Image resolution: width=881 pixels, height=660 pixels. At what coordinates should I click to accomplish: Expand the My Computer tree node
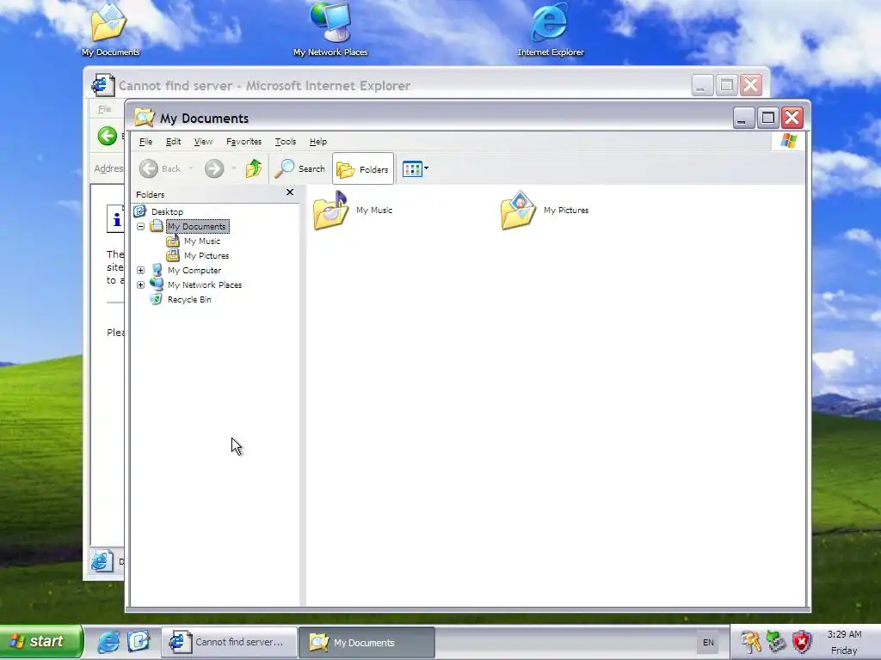140,270
